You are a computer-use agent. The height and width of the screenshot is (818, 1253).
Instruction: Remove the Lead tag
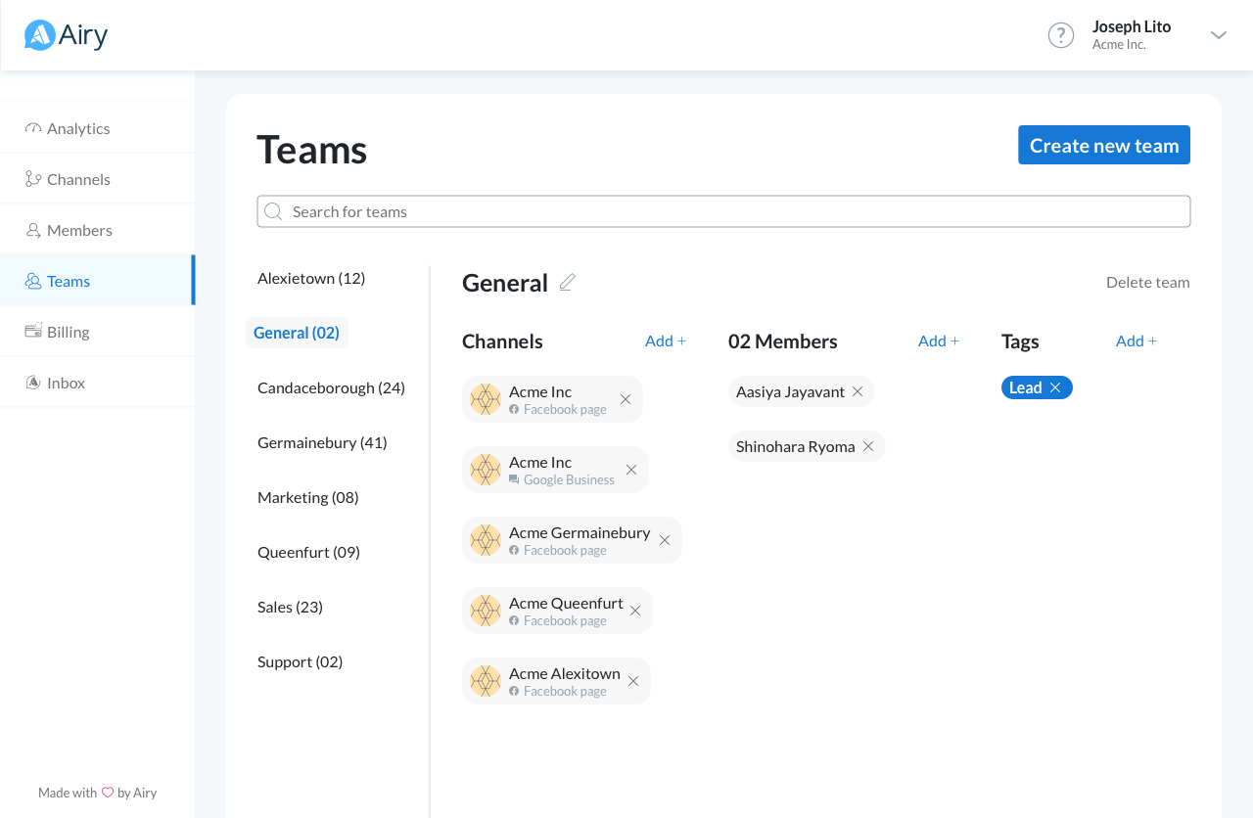[x=1055, y=387]
